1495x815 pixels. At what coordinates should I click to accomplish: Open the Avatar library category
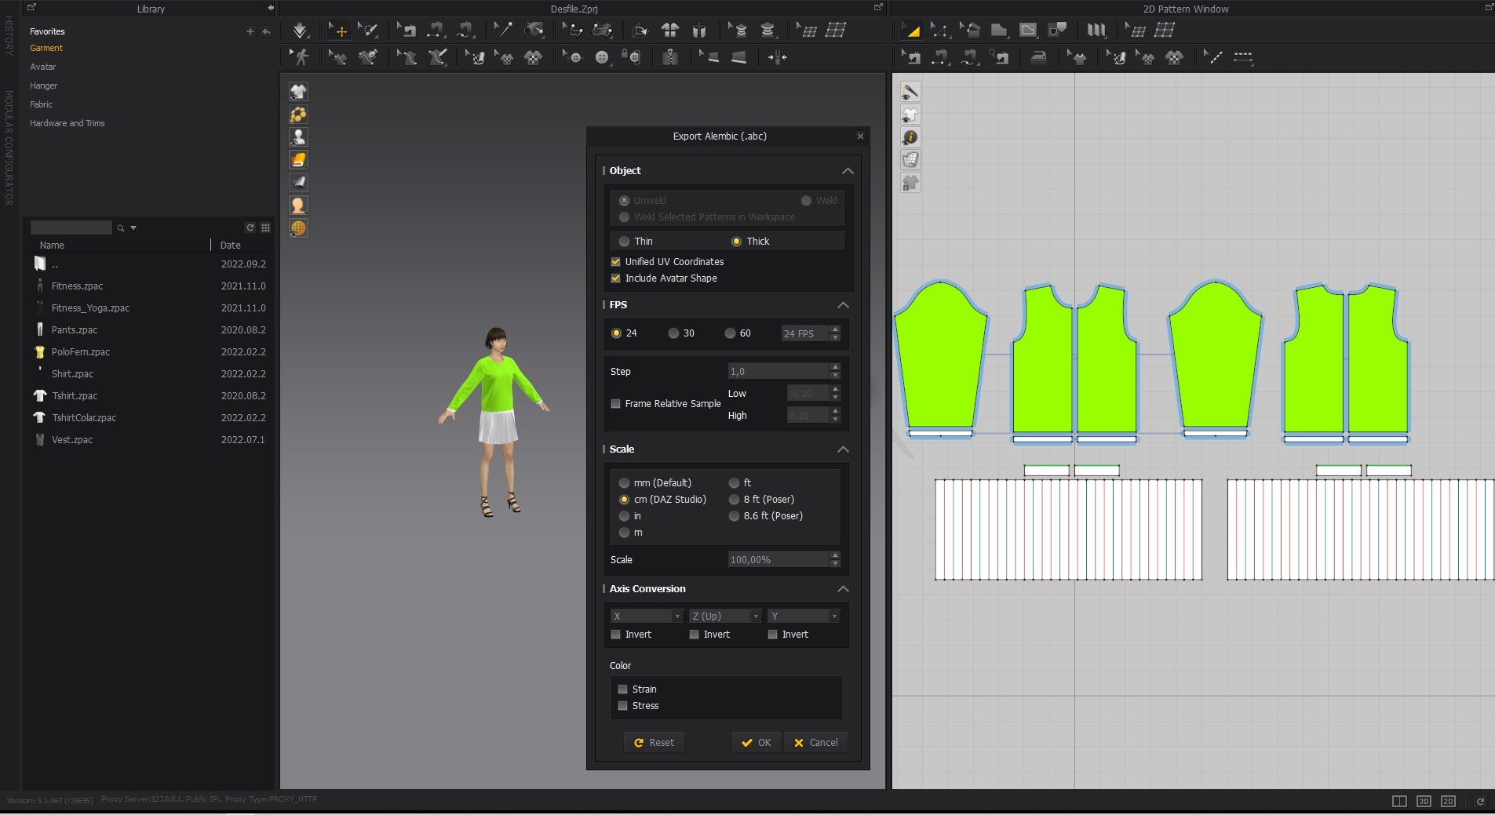[43, 67]
